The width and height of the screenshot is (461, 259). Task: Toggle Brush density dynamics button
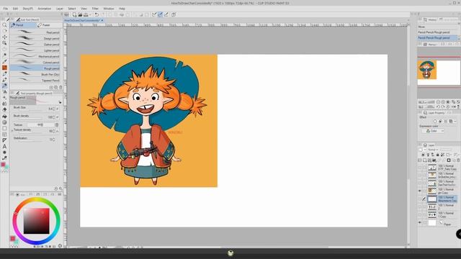click(x=58, y=117)
